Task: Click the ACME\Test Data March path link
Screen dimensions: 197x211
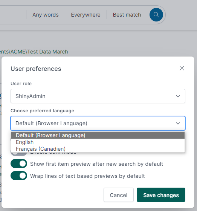Action: (x=34, y=52)
